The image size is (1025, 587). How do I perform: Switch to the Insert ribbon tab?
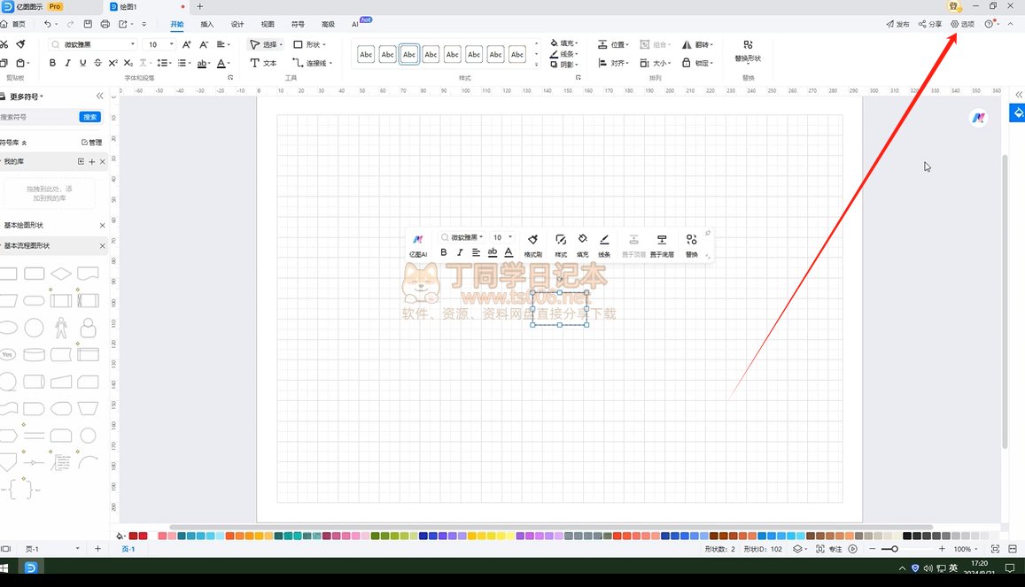(207, 24)
